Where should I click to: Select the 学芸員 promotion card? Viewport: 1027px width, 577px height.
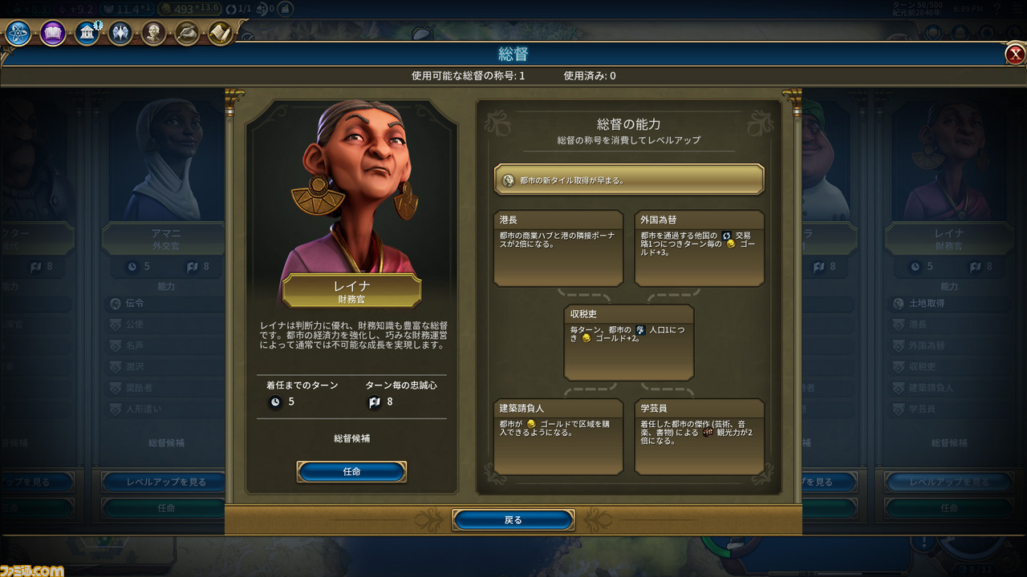(700, 437)
